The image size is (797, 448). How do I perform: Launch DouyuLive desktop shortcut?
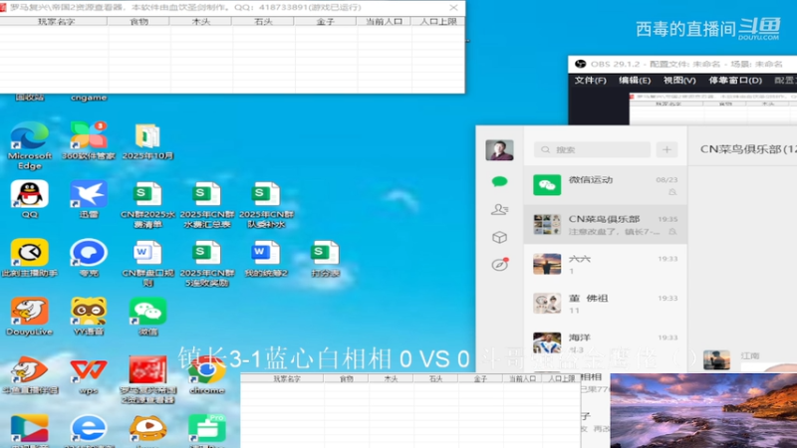coord(30,317)
